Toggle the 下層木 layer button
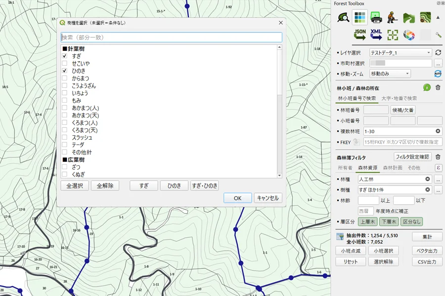 (x=389, y=222)
